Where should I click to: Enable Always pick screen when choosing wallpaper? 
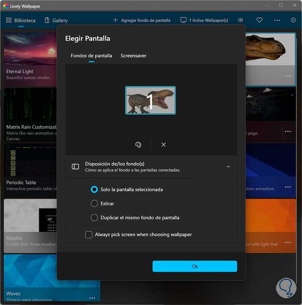tap(138, 235)
